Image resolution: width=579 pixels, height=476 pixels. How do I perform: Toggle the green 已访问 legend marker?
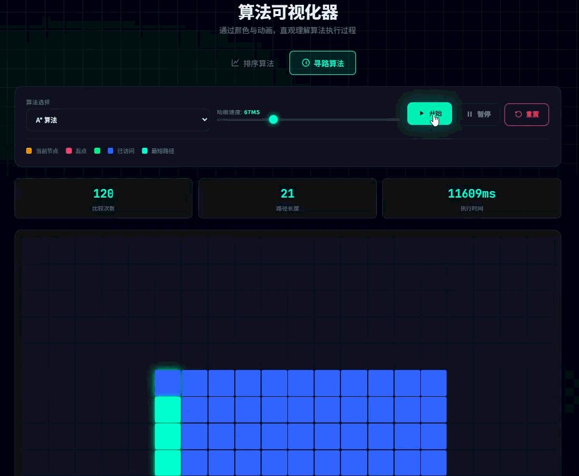[96, 151]
